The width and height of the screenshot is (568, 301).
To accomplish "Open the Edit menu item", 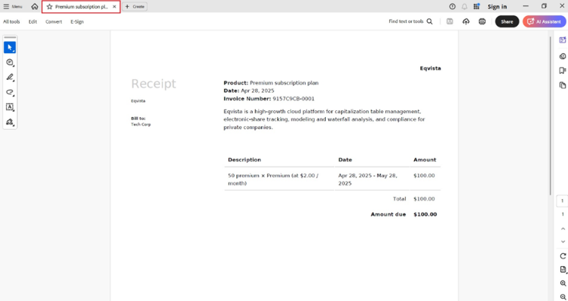I will [x=33, y=22].
